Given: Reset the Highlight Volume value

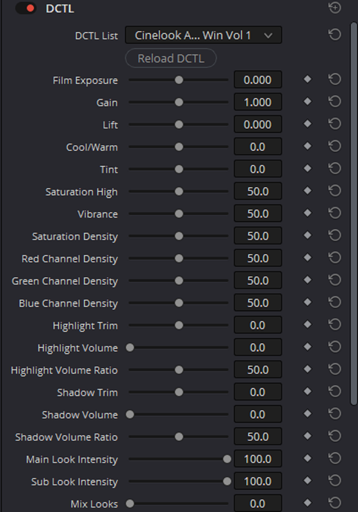Looking at the screenshot, I should pos(335,347).
